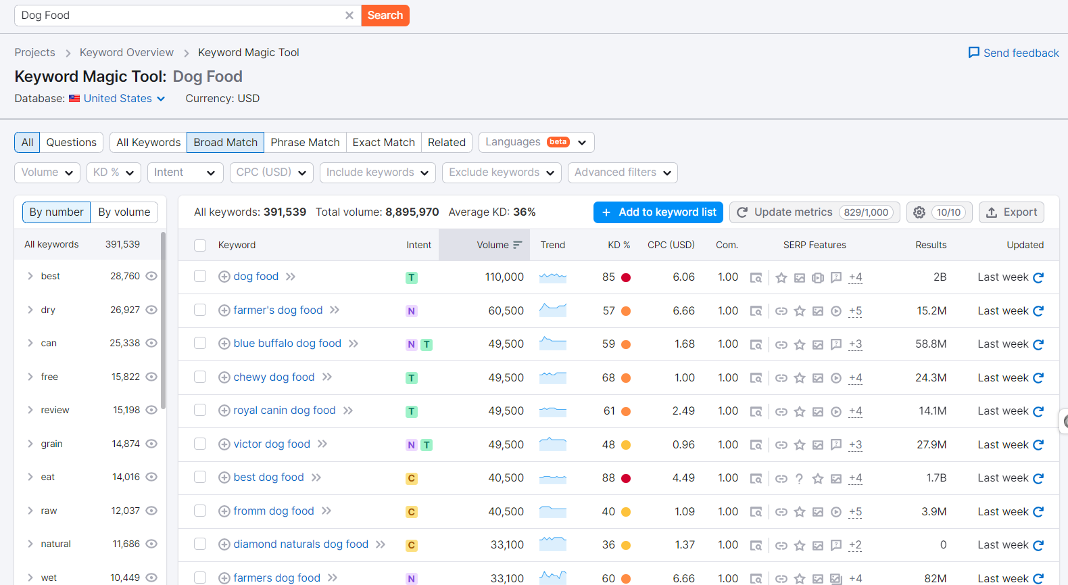Open Advanced filters dropdown
Viewport: 1068px width, 585px height.
click(x=623, y=172)
